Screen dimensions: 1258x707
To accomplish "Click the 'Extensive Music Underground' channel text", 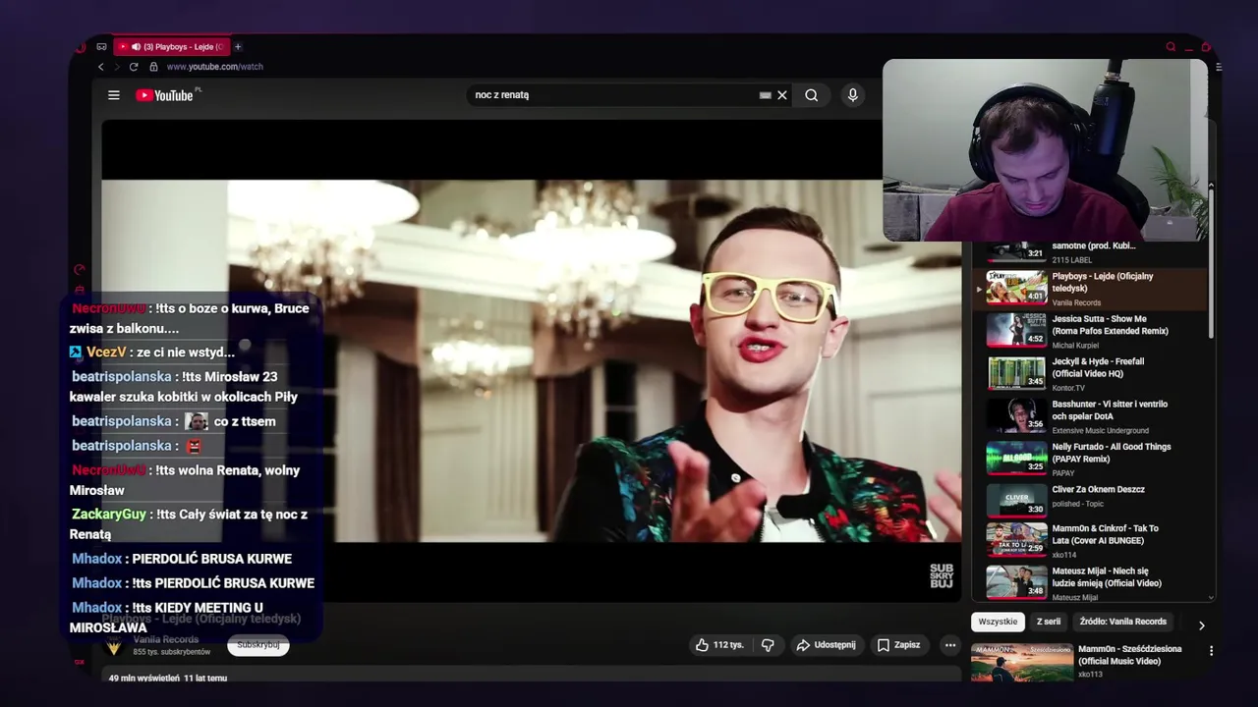I will 1100,430.
